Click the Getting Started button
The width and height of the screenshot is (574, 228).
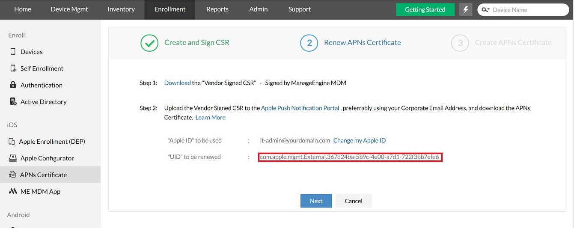[425, 9]
